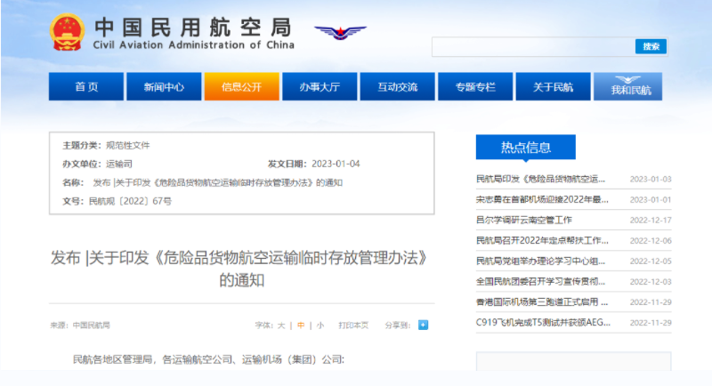Image resolution: width=712 pixels, height=386 pixels.
Task: Click the article headline 发布 |关于印发
Action: (240, 269)
